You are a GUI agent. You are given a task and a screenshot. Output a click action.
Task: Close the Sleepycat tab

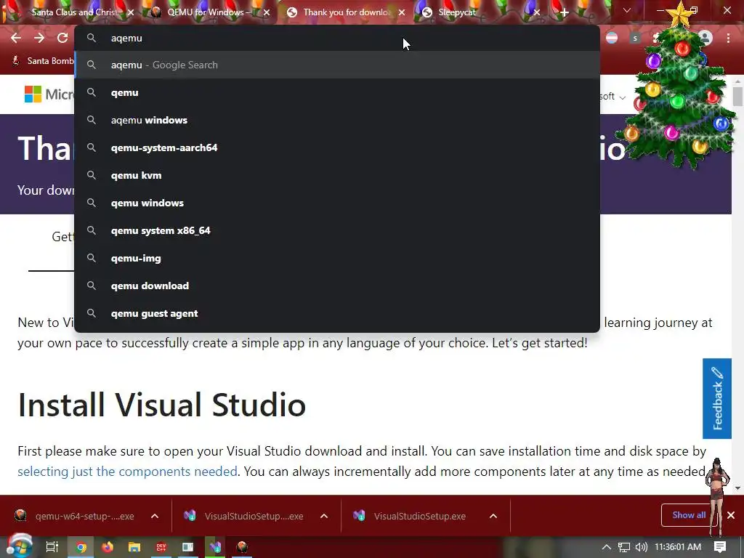coord(537,12)
